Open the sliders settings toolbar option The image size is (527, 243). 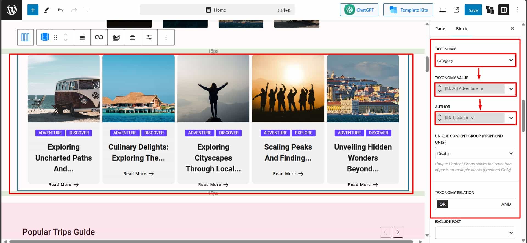coord(149,37)
